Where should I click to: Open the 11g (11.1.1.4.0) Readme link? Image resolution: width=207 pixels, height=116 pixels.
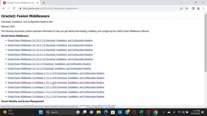56,97
